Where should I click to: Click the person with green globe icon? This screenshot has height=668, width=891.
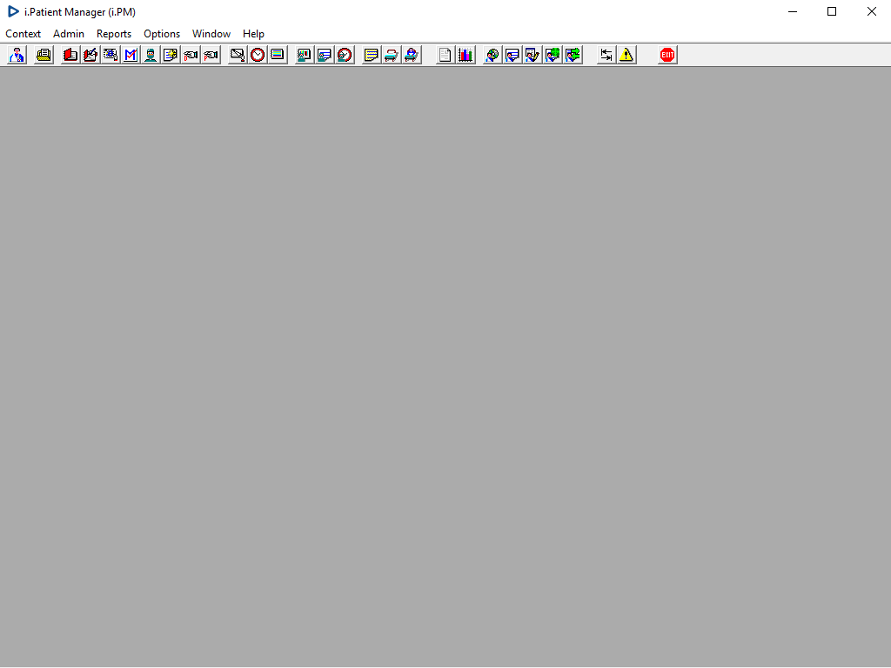tap(553, 55)
